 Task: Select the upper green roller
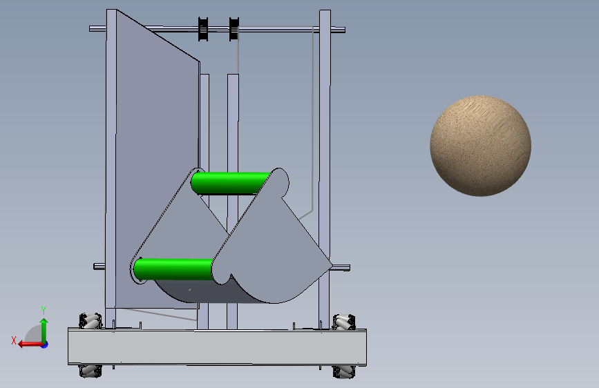click(x=230, y=183)
